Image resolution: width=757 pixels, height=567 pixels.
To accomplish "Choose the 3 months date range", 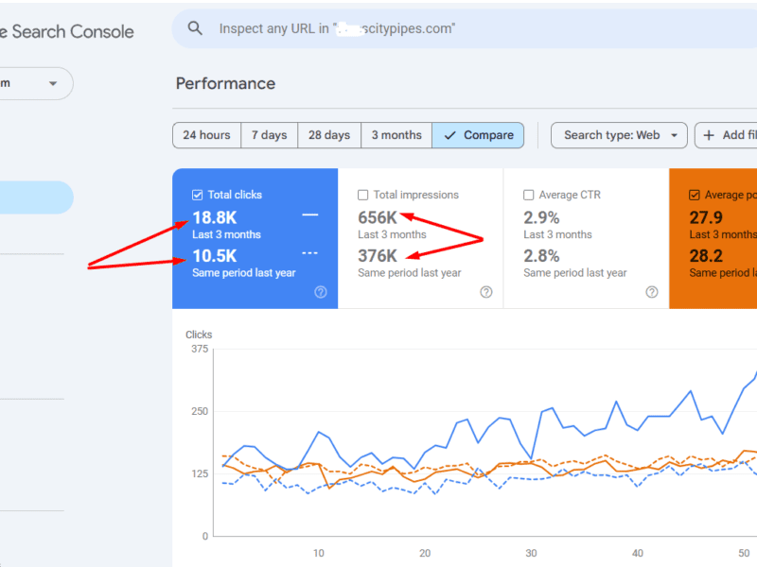I will (396, 135).
